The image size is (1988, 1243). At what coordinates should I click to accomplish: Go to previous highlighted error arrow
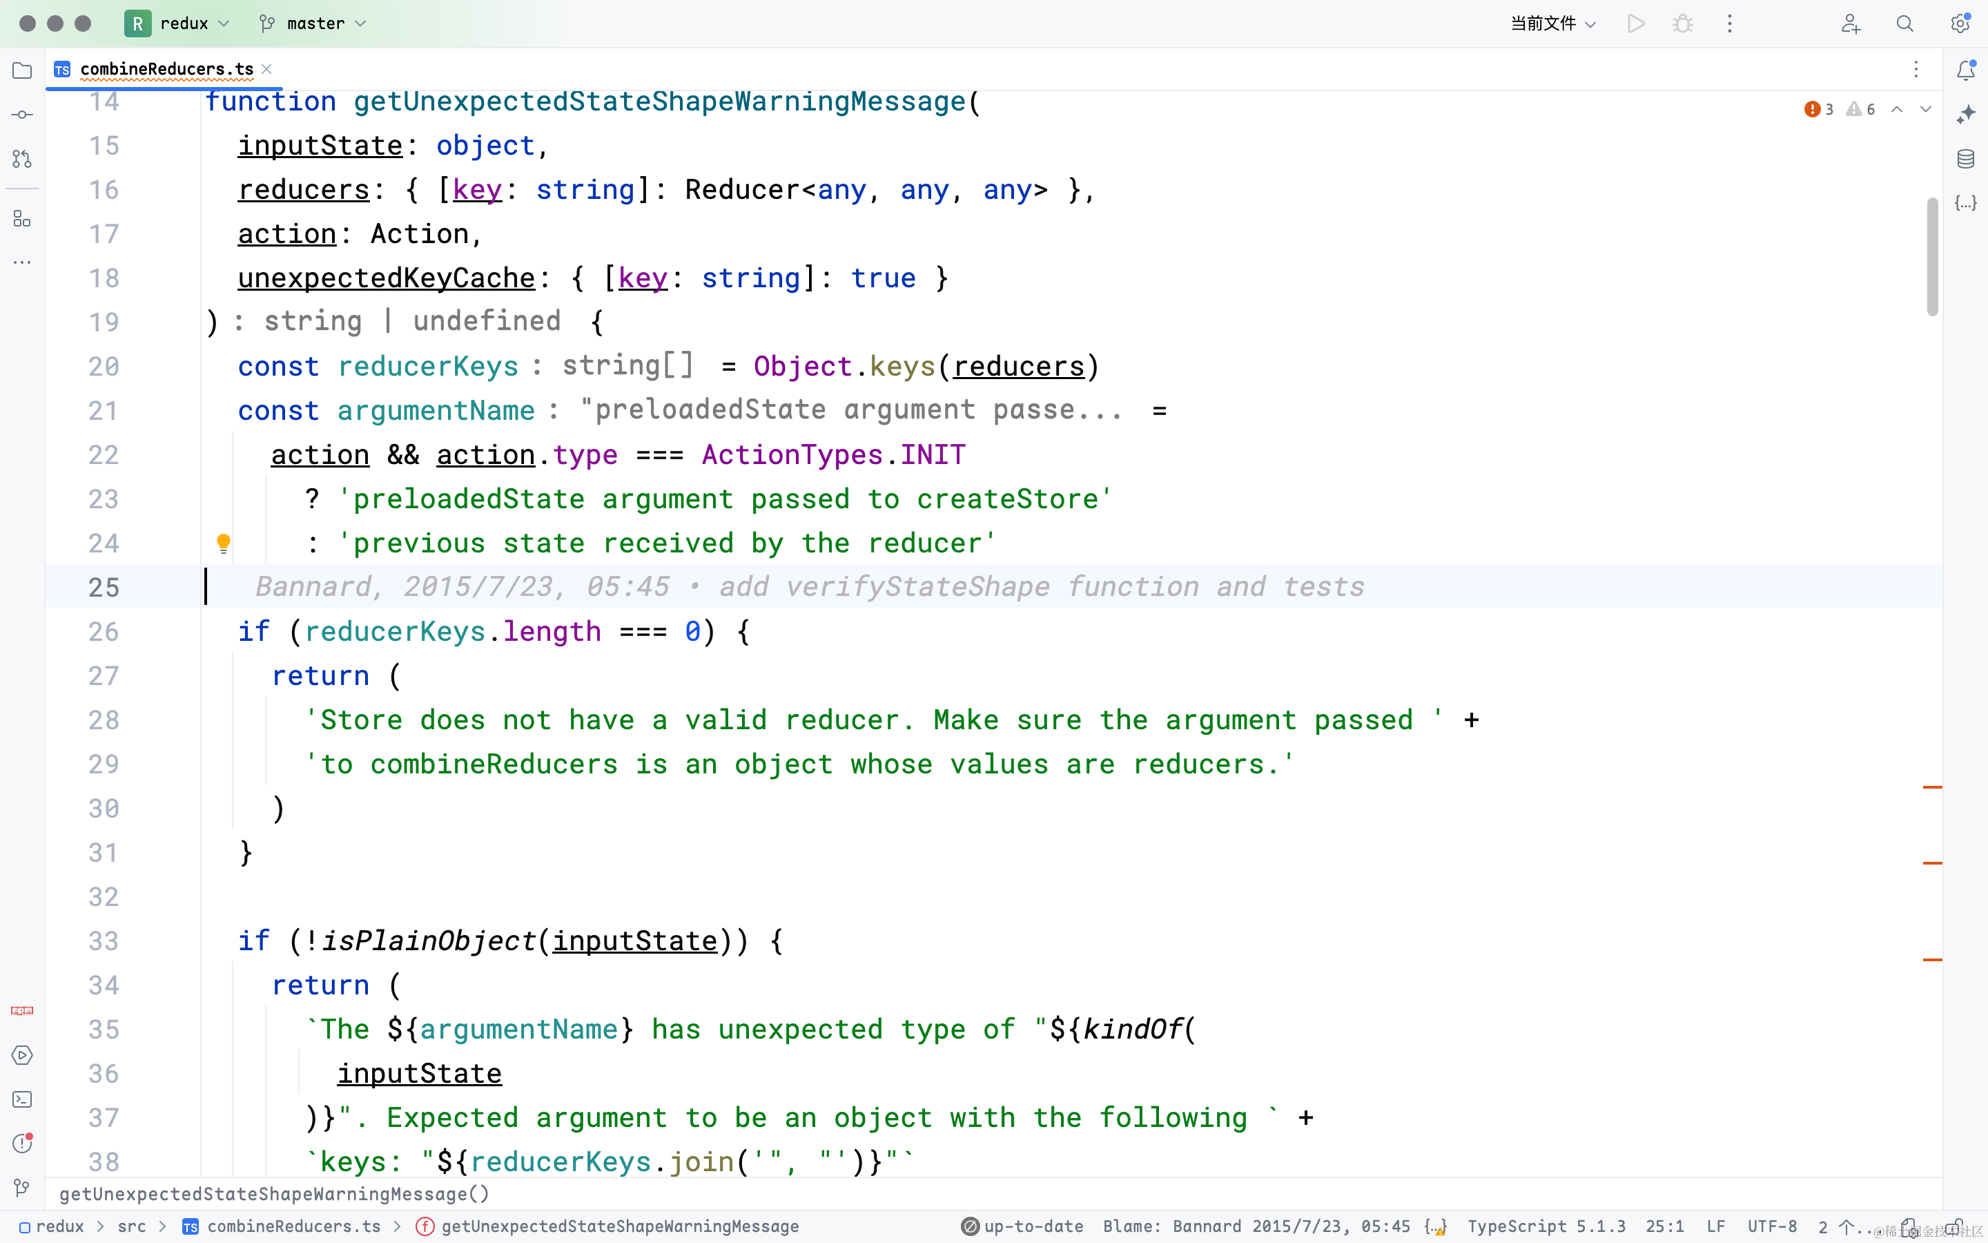1897,109
